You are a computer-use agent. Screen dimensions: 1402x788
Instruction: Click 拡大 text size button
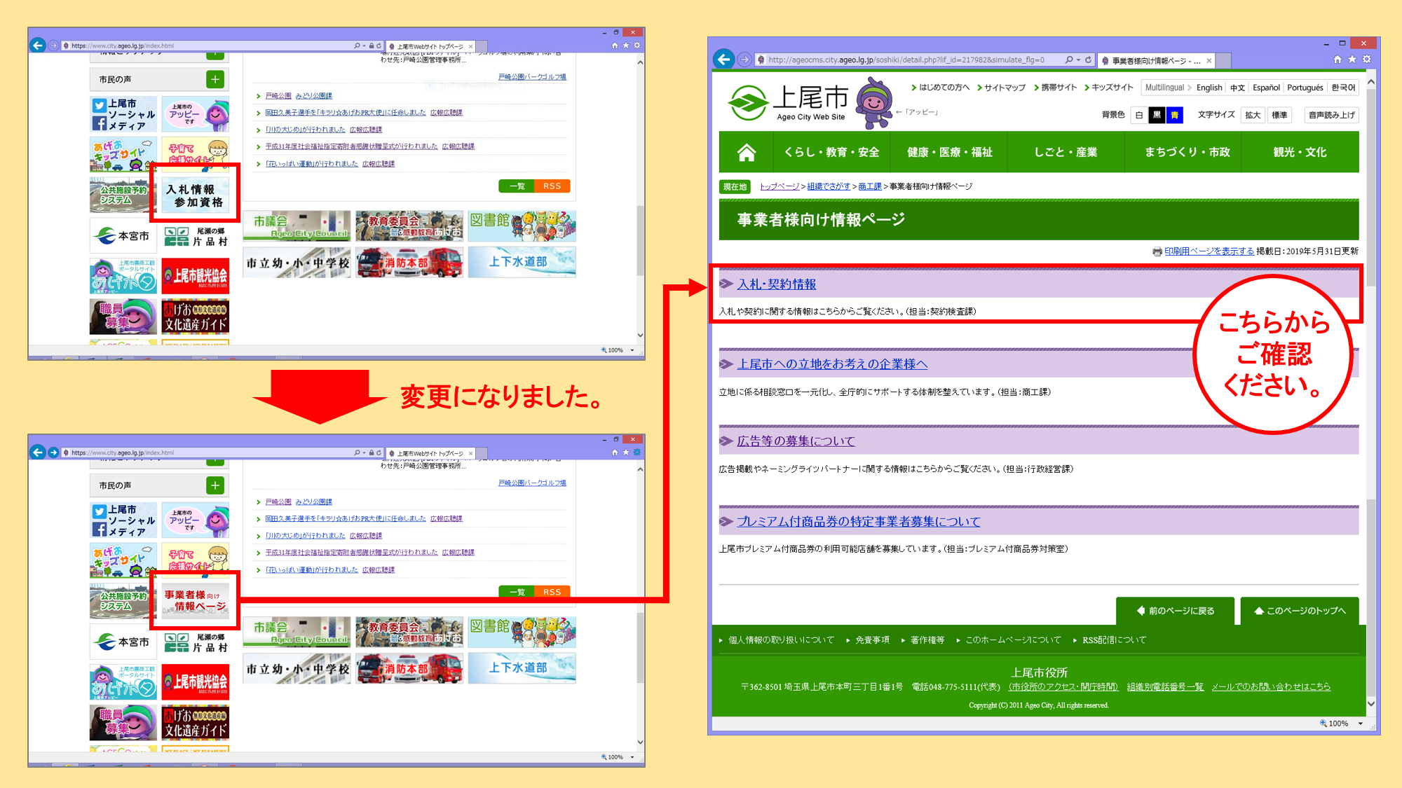[1253, 115]
